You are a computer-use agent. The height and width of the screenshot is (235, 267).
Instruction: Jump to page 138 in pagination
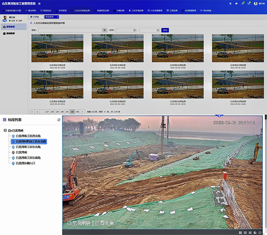tap(52, 112)
